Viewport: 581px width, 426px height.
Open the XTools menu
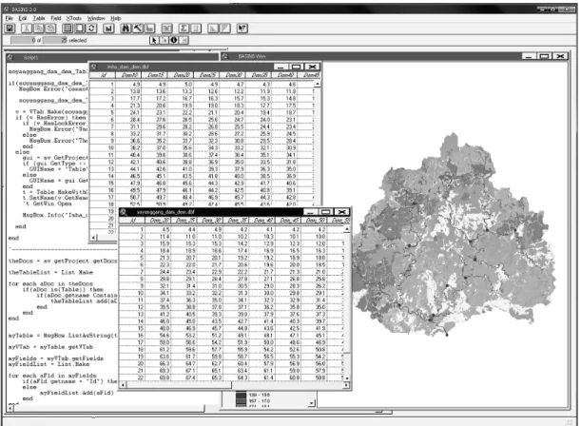pyautogui.click(x=74, y=18)
